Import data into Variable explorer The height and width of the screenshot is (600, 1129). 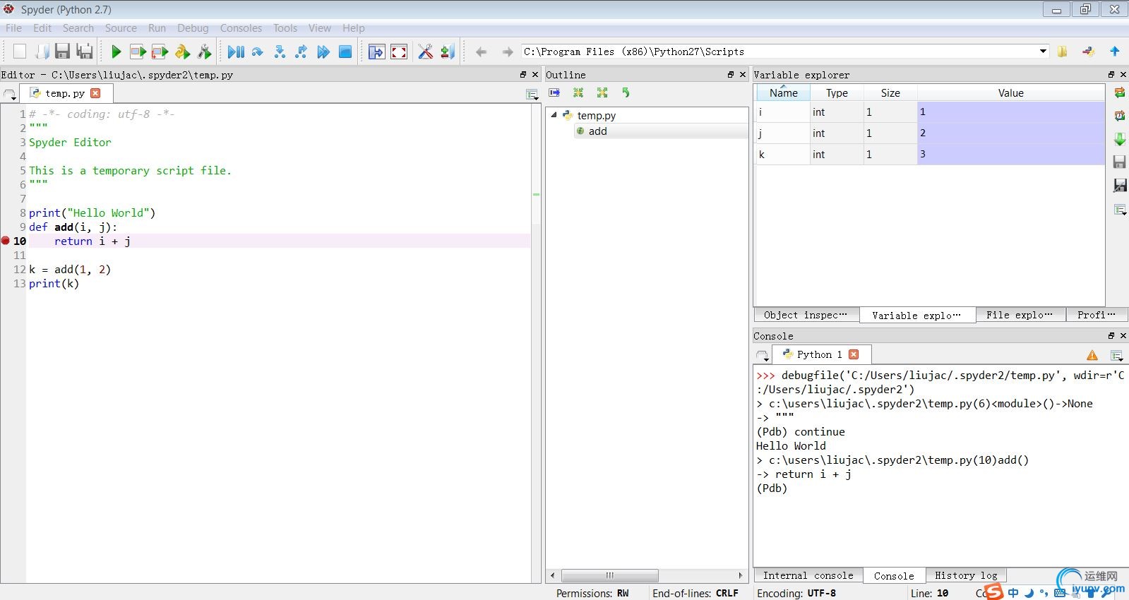(x=1119, y=139)
